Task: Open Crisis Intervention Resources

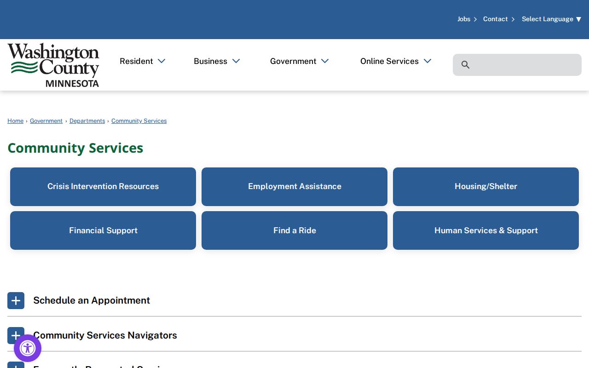Action: [x=103, y=187]
